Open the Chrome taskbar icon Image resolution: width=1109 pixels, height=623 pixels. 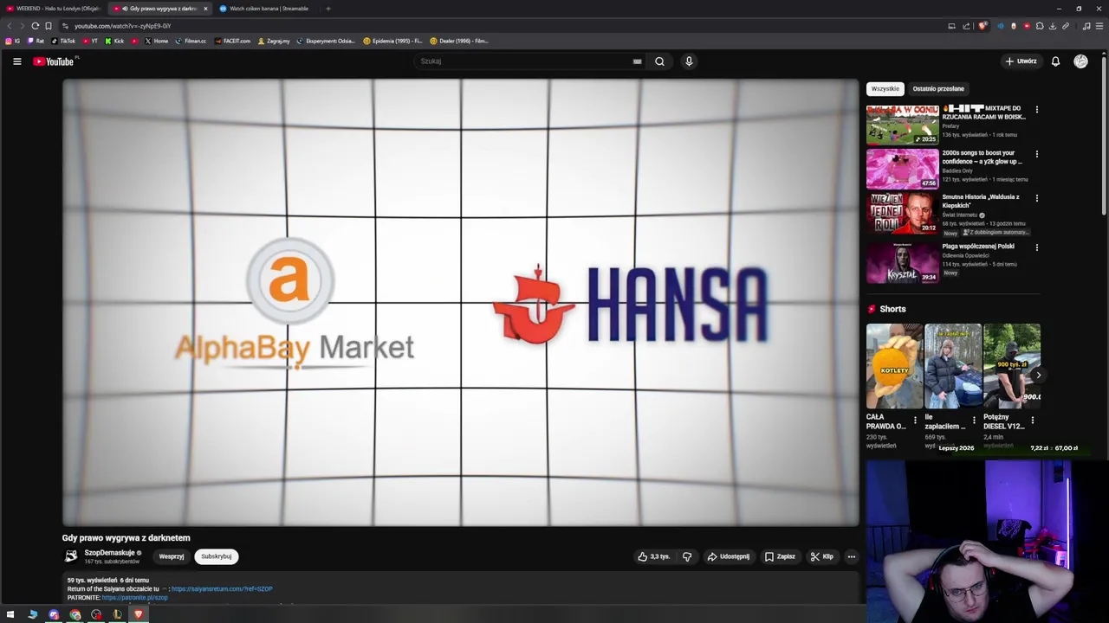[x=75, y=614]
